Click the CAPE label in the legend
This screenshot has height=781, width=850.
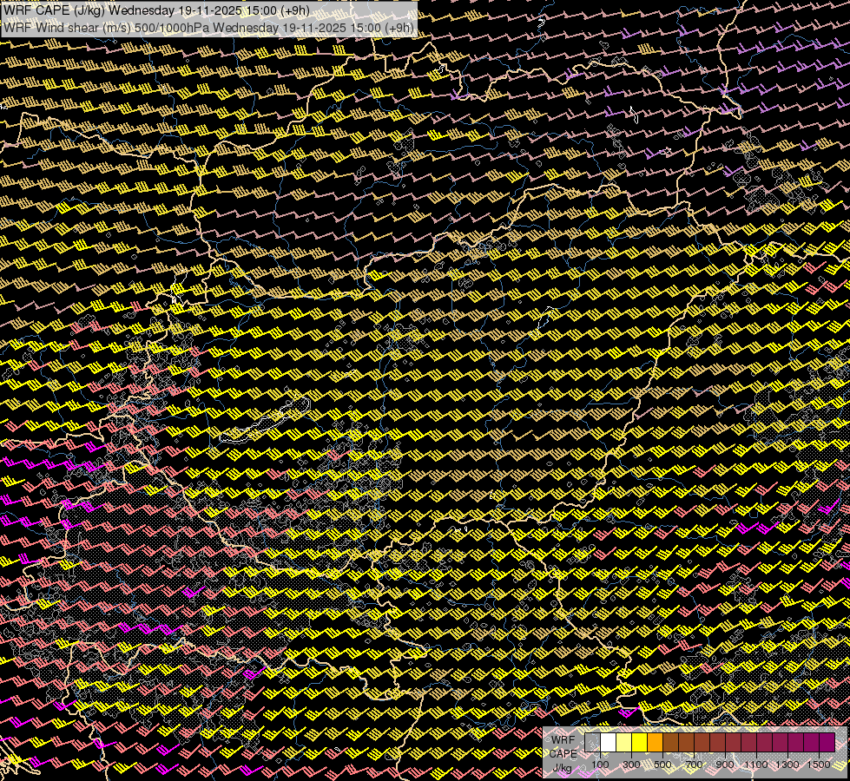tap(563, 754)
